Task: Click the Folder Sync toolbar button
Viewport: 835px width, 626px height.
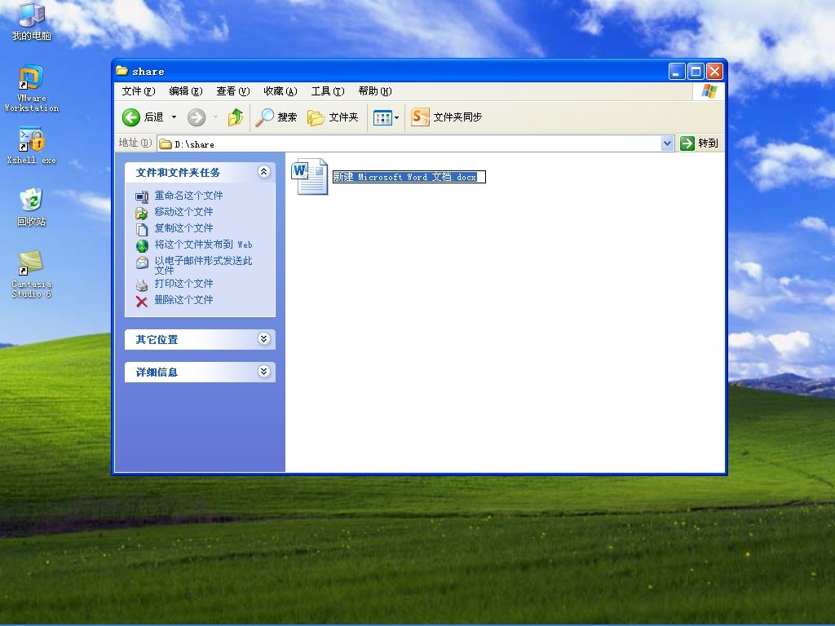Action: 446,117
